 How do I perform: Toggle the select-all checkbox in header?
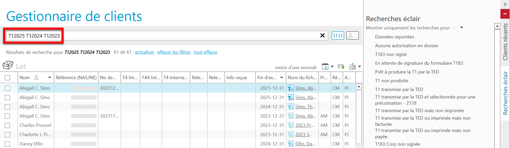tap(8, 78)
